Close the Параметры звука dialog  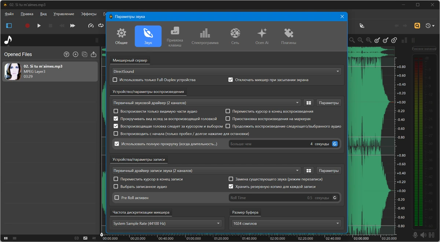(342, 16)
